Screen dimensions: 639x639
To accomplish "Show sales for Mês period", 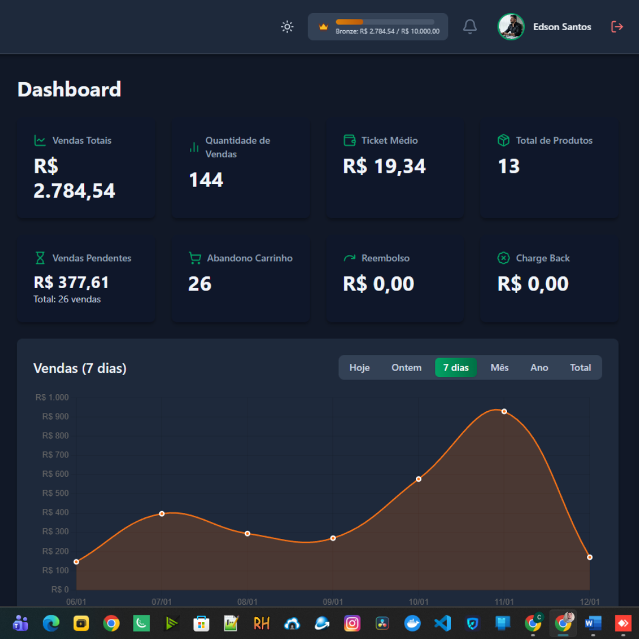I will (x=499, y=367).
